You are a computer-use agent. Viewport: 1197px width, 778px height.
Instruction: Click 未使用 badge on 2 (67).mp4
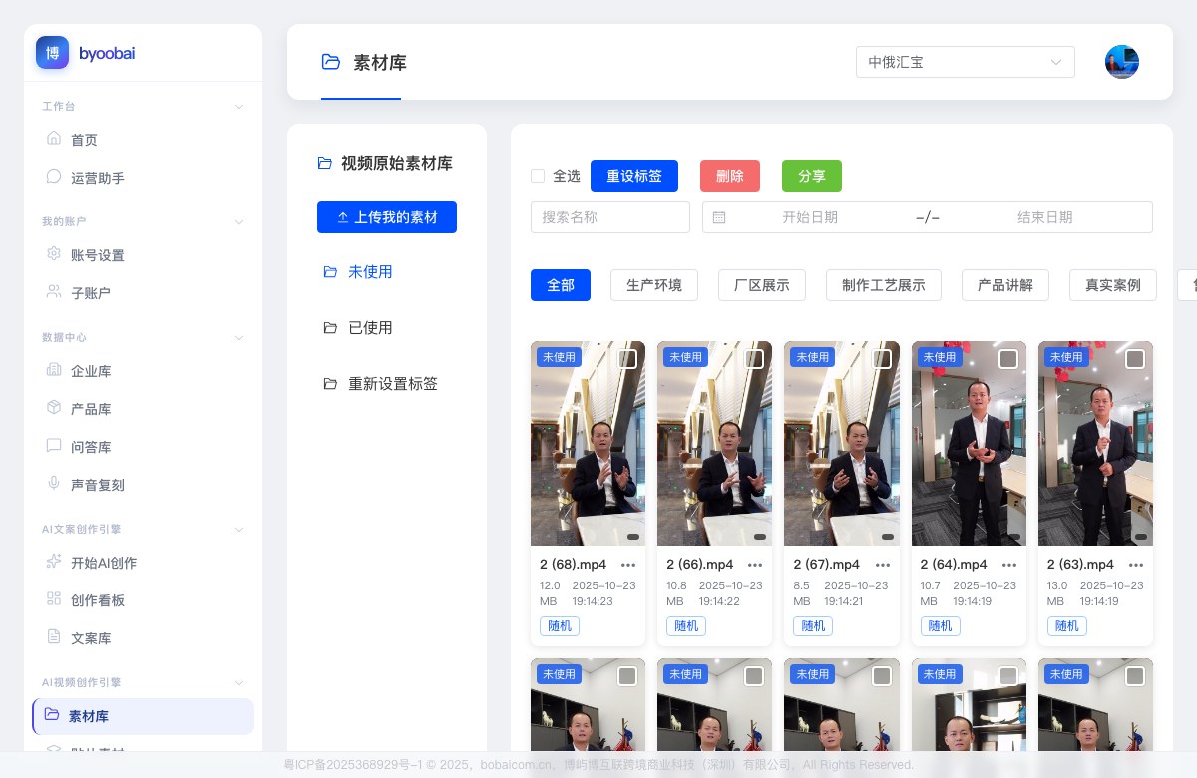pyautogui.click(x=812, y=357)
